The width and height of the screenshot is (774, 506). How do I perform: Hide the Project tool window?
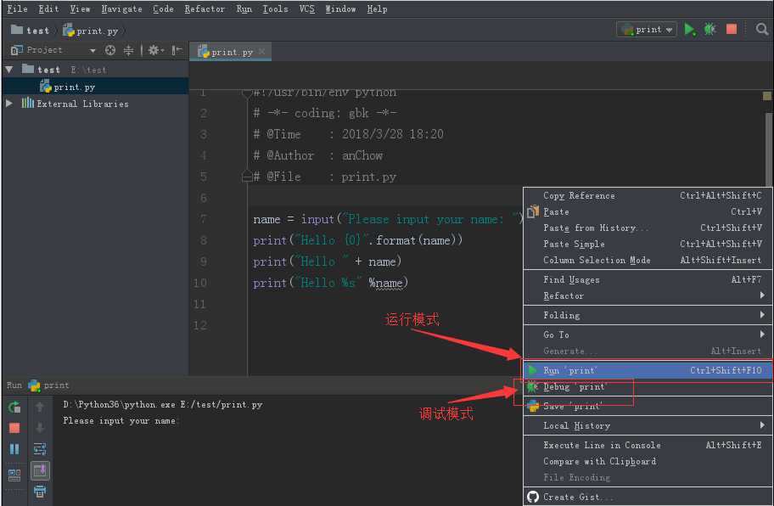[x=177, y=50]
